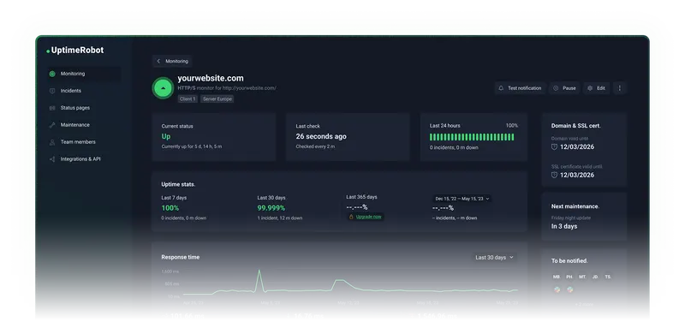The height and width of the screenshot is (328, 685).
Task: Click the 99.999% uptime value
Action: [x=271, y=208]
